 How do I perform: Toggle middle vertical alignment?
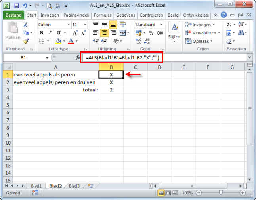[104, 25]
